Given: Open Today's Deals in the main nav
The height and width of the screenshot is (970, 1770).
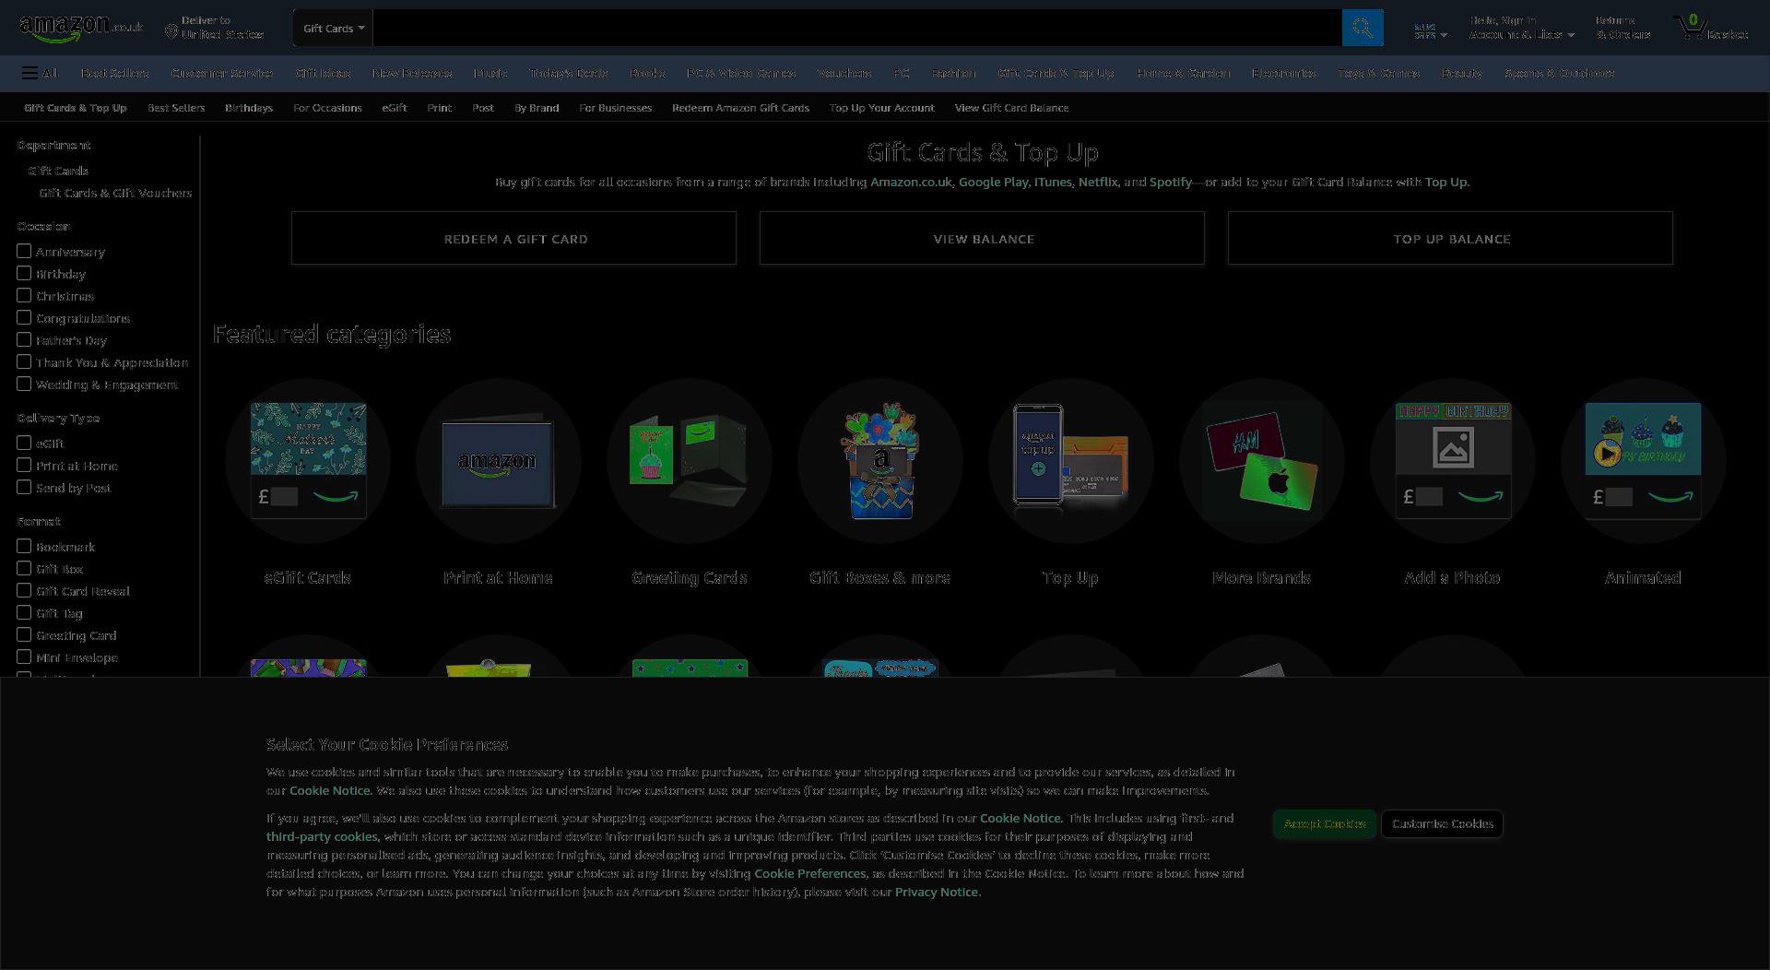Looking at the screenshot, I should coord(568,73).
